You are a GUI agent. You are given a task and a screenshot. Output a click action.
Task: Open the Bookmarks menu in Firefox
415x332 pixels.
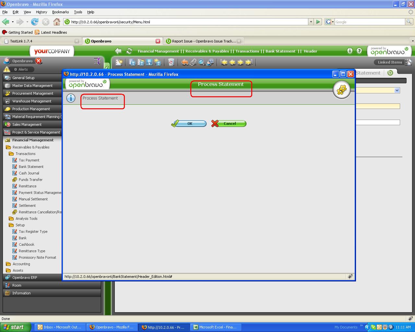click(60, 12)
